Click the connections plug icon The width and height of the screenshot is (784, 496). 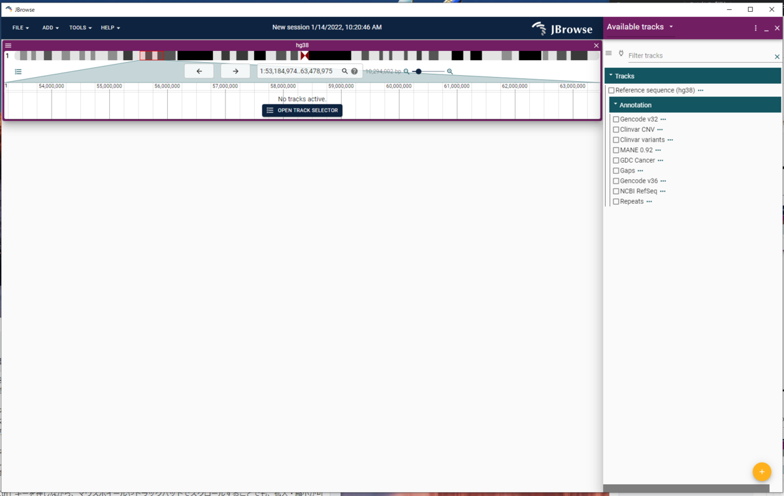click(x=621, y=54)
